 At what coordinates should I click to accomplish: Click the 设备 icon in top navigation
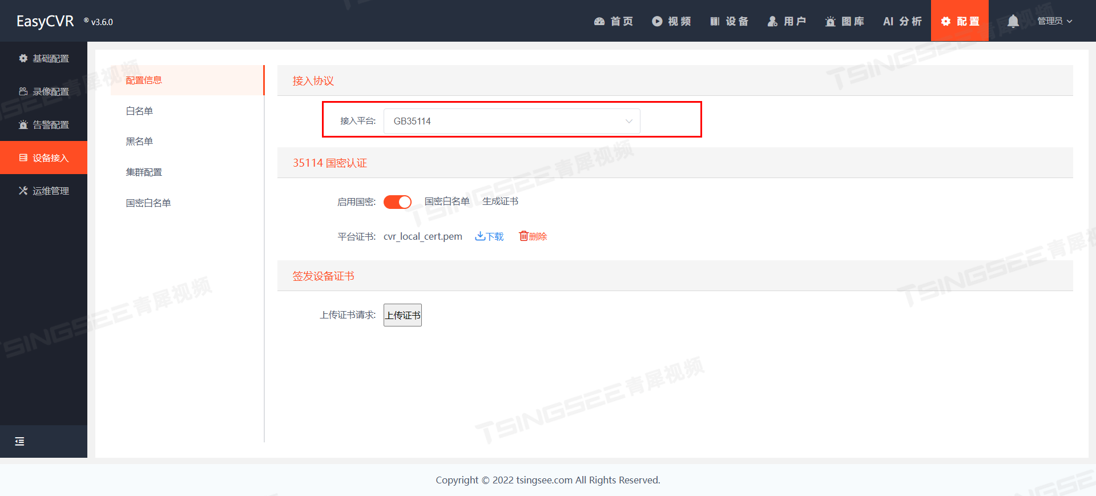pos(715,21)
